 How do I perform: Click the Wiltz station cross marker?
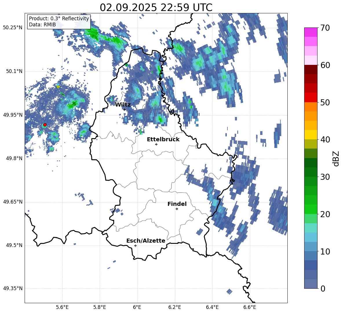click(125, 109)
